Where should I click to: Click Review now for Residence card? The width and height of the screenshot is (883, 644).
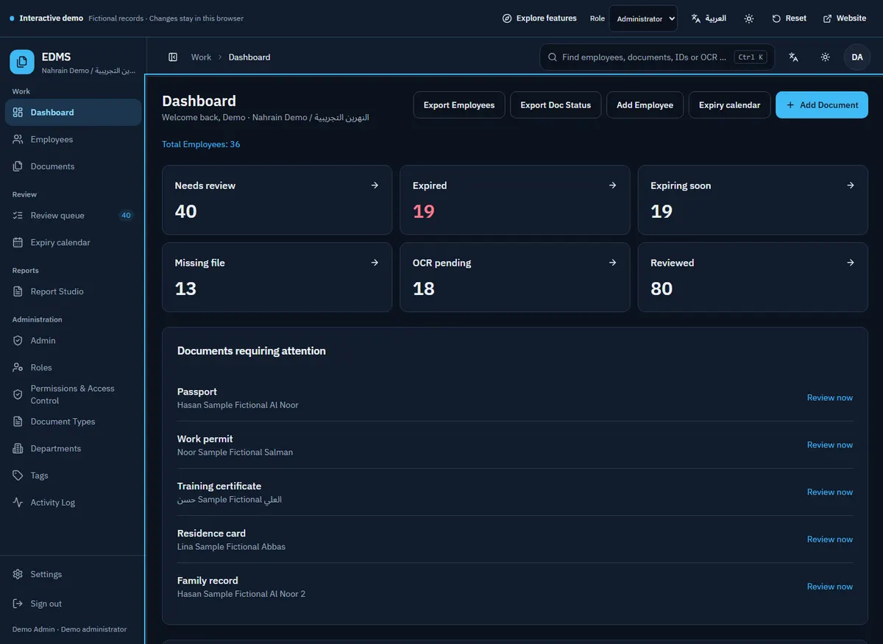830,539
